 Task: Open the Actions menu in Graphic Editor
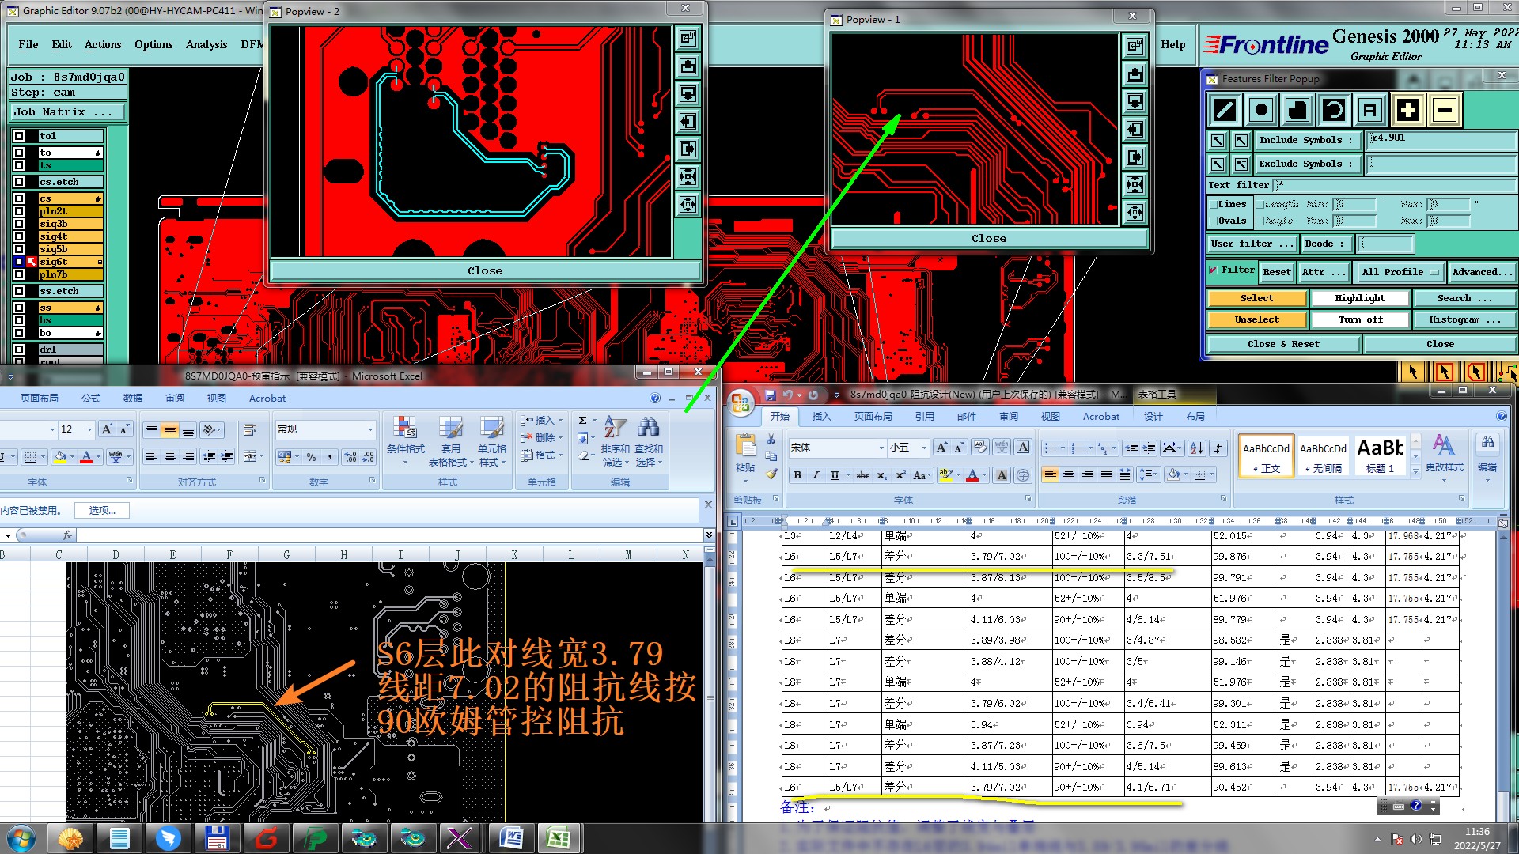pyautogui.click(x=103, y=45)
